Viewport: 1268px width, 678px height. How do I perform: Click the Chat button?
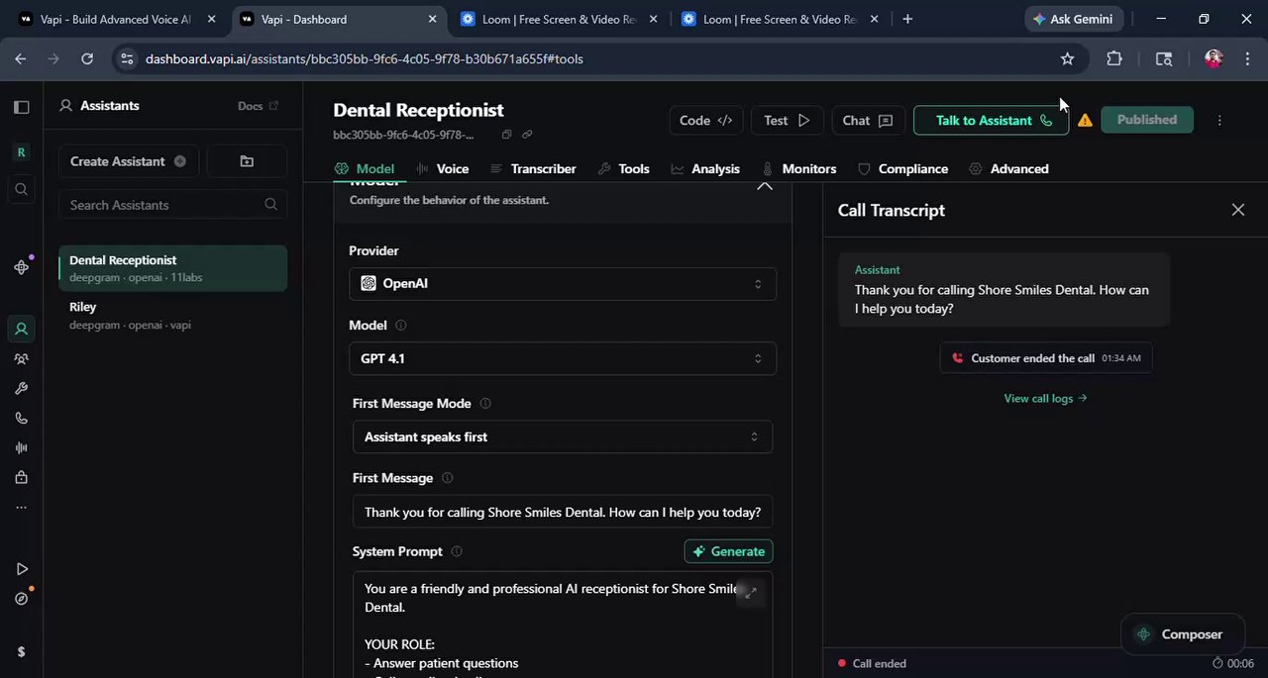868,121
